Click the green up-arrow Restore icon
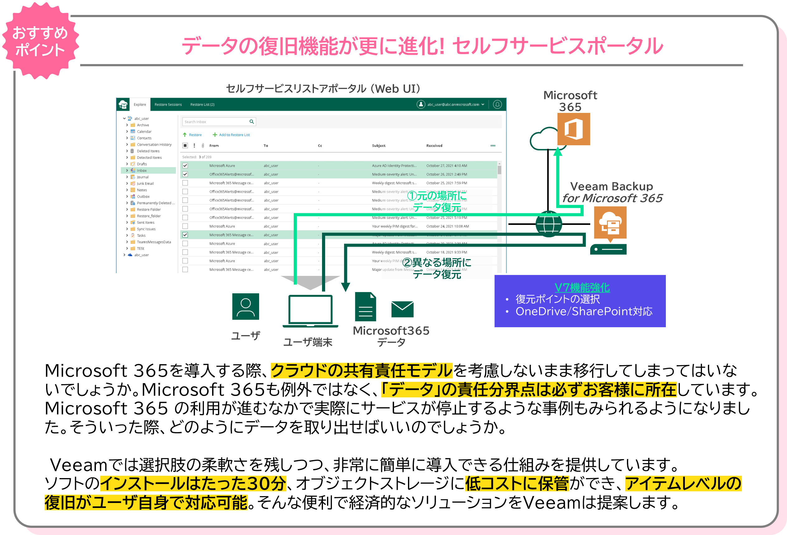Image resolution: width=787 pixels, height=535 pixels. pyautogui.click(x=185, y=135)
